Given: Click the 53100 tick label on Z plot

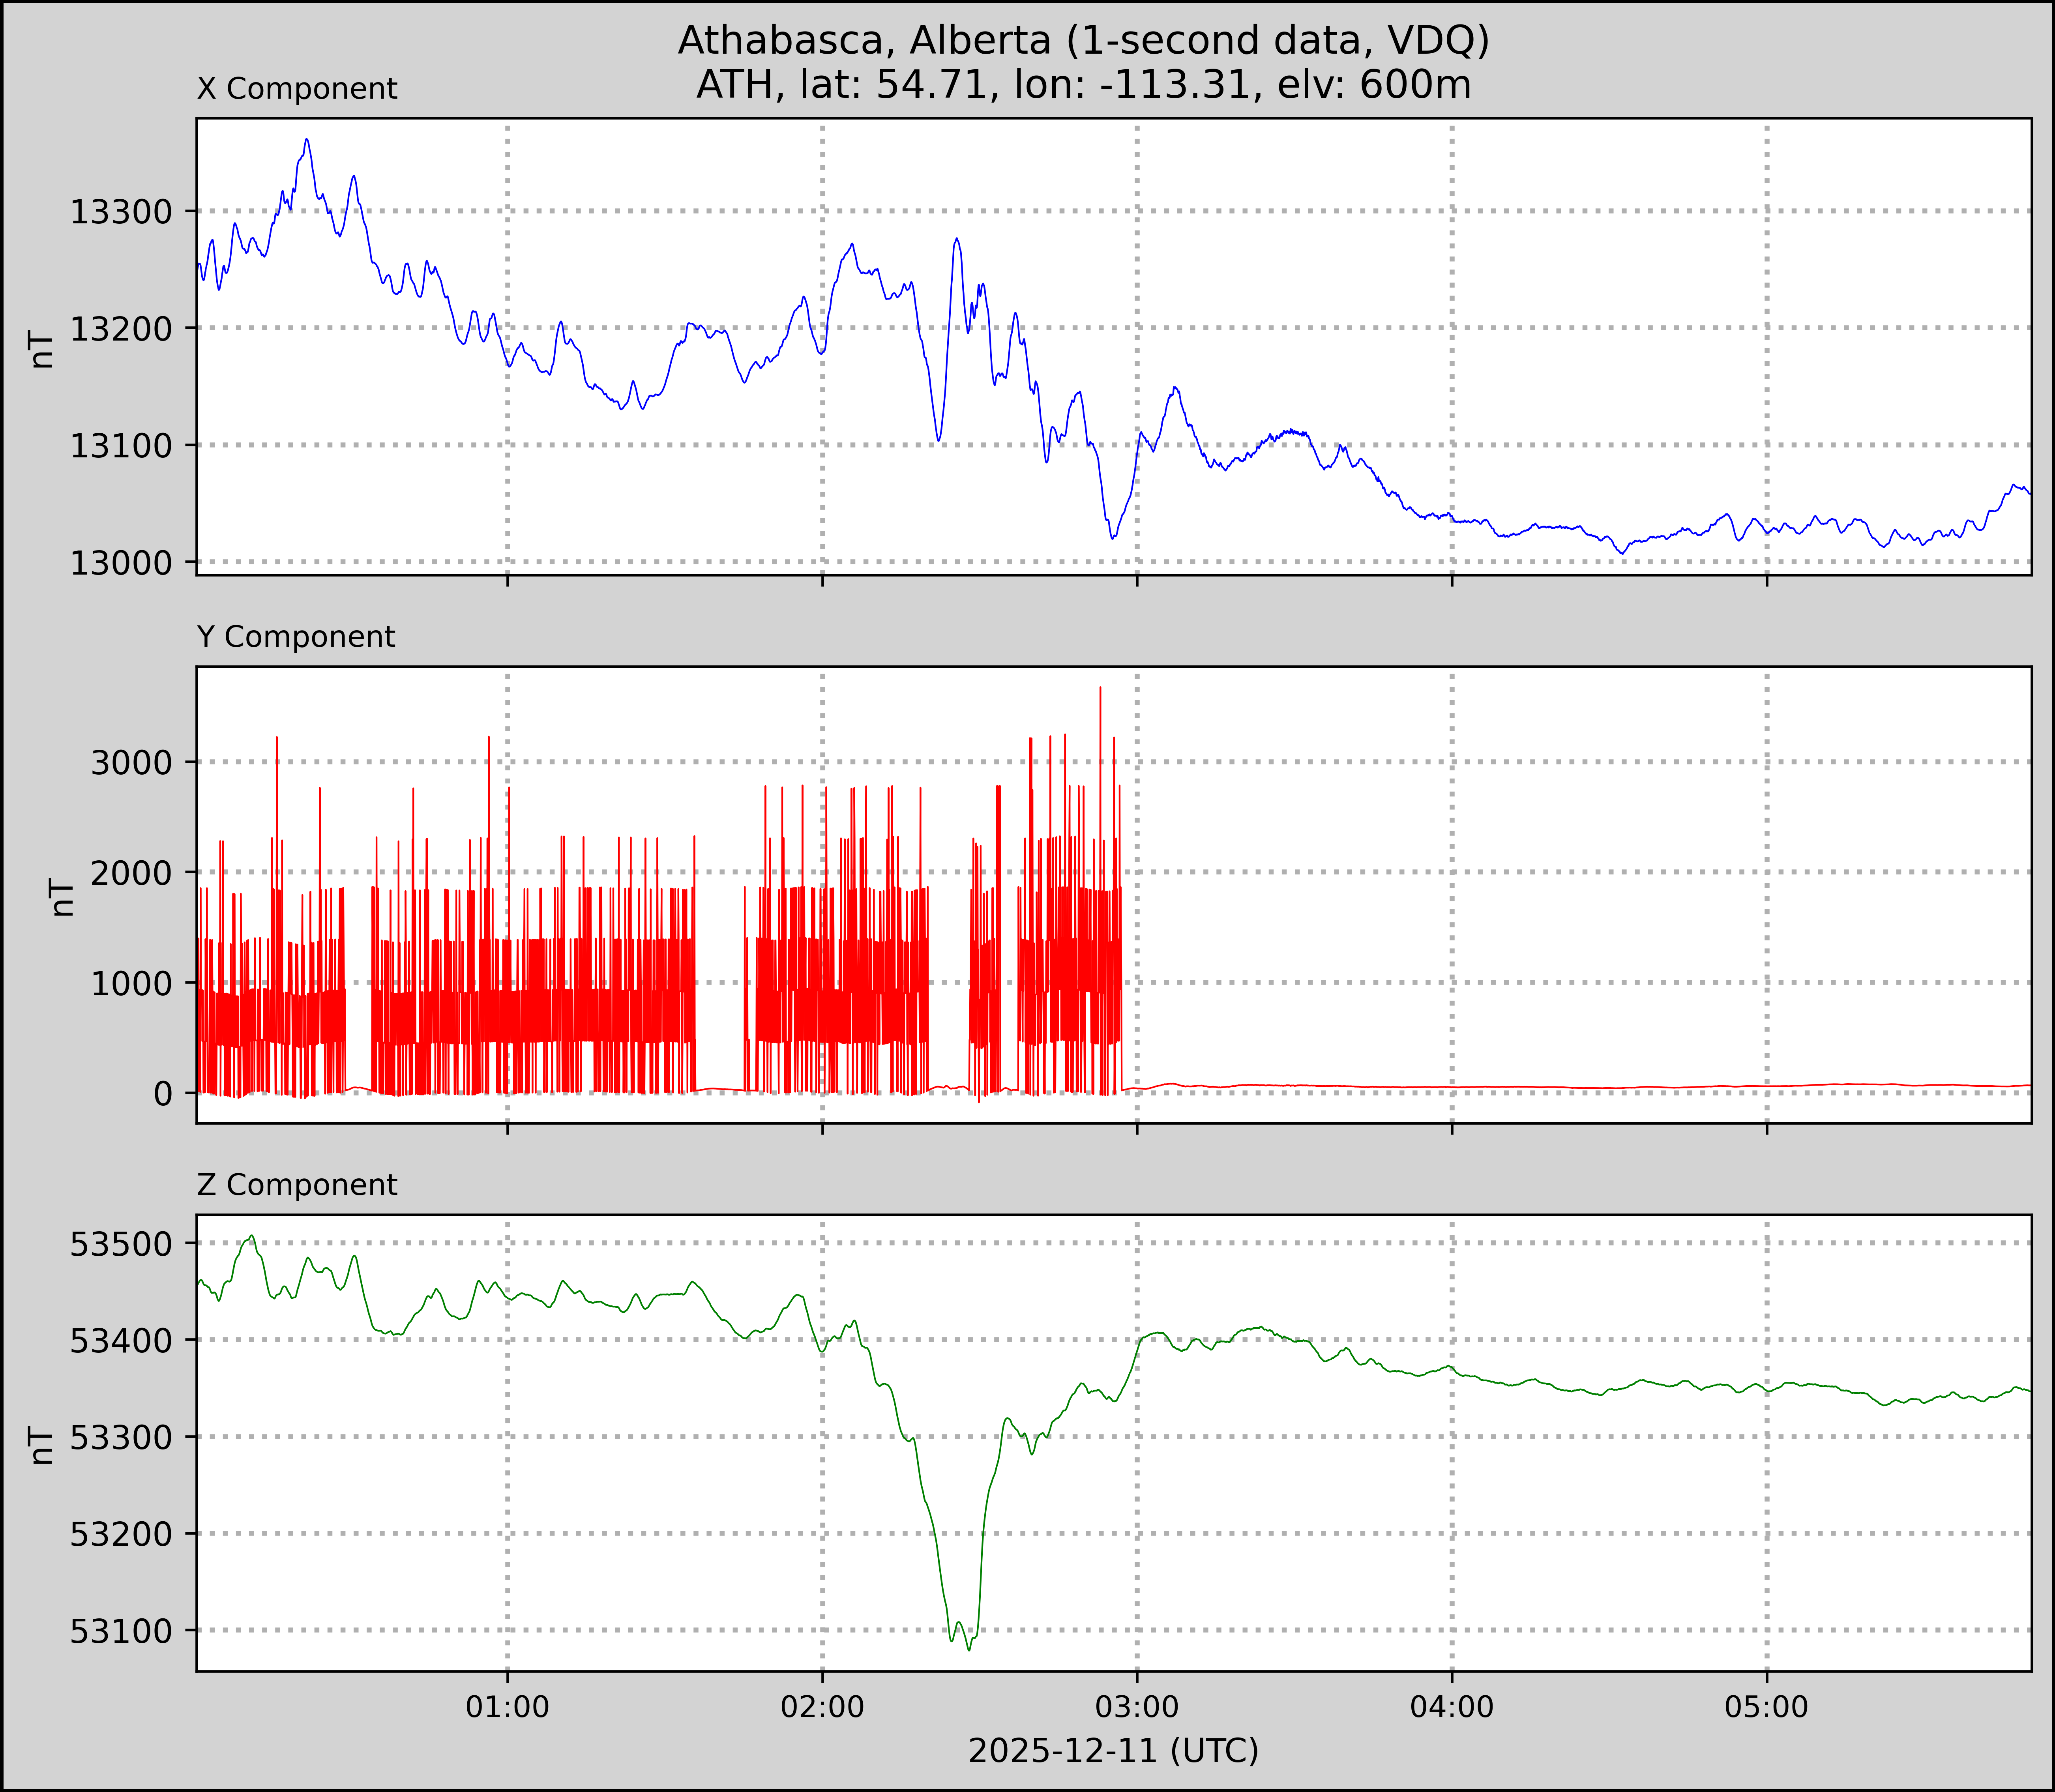Looking at the screenshot, I should pyautogui.click(x=121, y=1631).
